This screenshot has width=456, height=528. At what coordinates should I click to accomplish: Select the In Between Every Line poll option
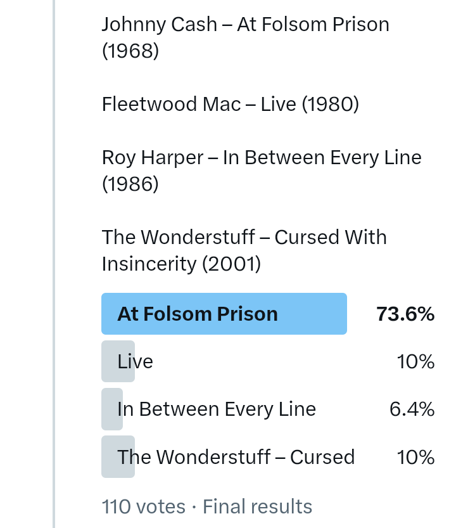pyautogui.click(x=217, y=409)
